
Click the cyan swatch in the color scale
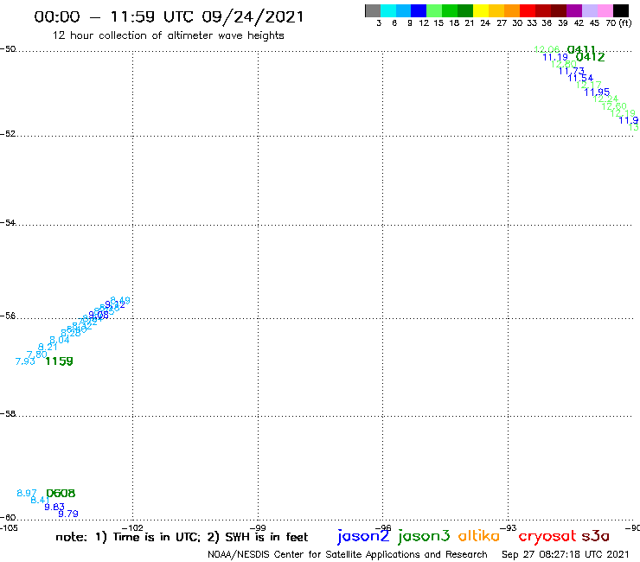[x=388, y=10]
